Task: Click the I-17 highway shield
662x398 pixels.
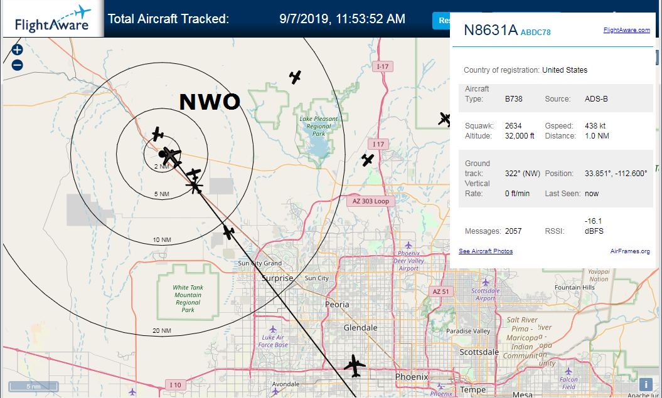Action: pyautogui.click(x=383, y=66)
